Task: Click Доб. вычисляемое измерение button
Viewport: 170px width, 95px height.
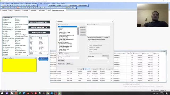Action: point(95,37)
